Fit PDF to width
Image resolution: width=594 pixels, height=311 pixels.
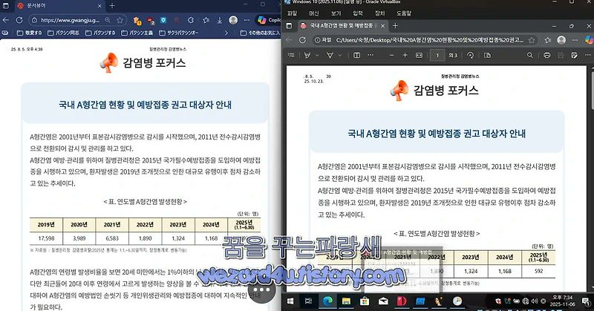(419, 56)
